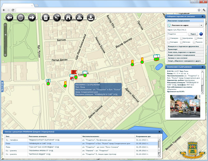Check the Северен district checkbox
The width and height of the screenshot is (208, 161).
pos(169,38)
